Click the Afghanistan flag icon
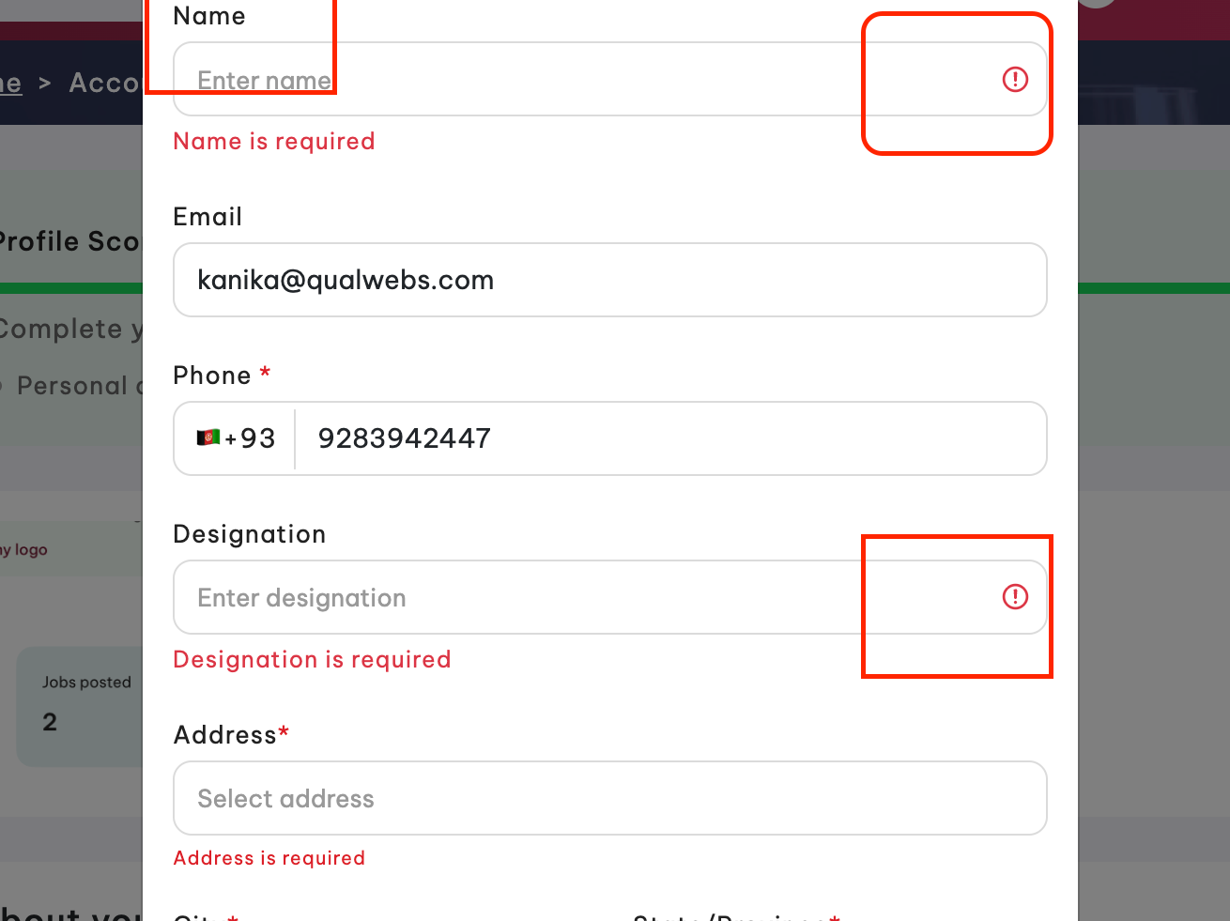 pos(208,437)
